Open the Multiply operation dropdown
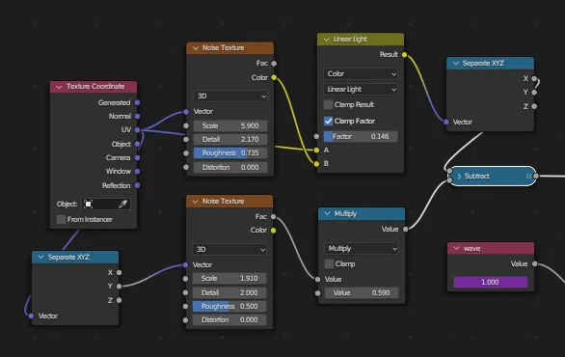 pos(362,249)
